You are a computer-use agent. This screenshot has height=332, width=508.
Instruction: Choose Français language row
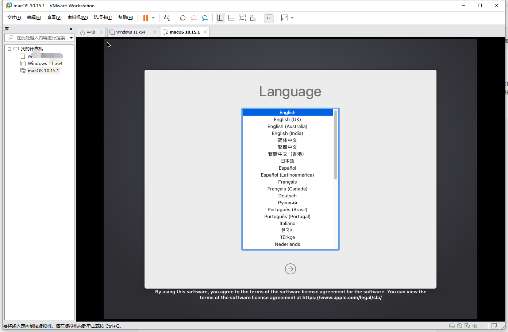tap(288, 182)
